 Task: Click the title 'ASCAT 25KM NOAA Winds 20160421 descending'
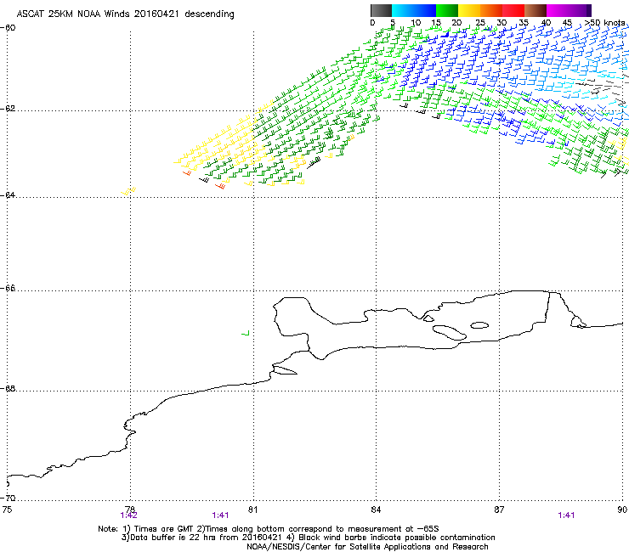125,14
